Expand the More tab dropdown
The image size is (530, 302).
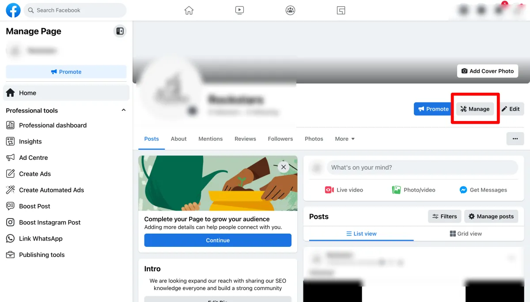coord(345,139)
